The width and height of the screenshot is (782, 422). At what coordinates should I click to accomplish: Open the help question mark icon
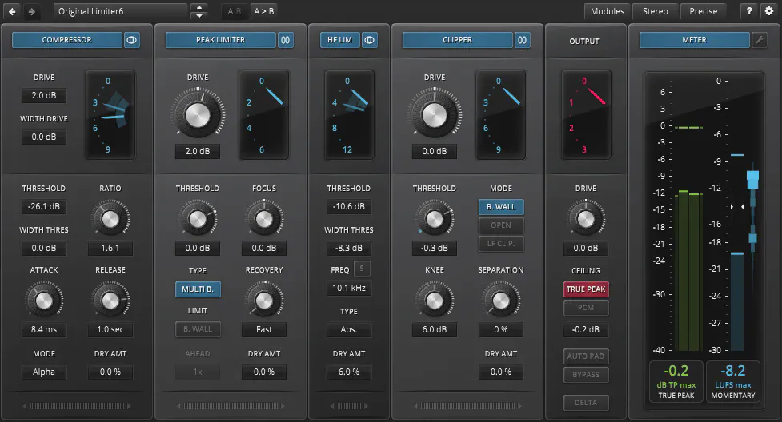click(748, 11)
